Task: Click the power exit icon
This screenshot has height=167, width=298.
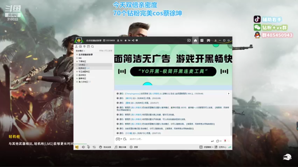Action: click(x=229, y=40)
